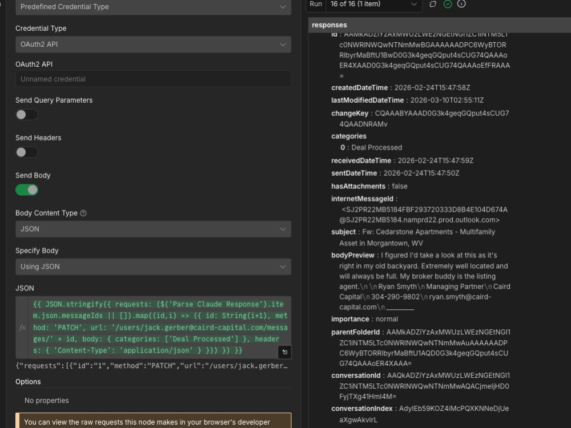The image size is (571, 428).
Task: Disable the Send Body switch
Action: coord(27,190)
